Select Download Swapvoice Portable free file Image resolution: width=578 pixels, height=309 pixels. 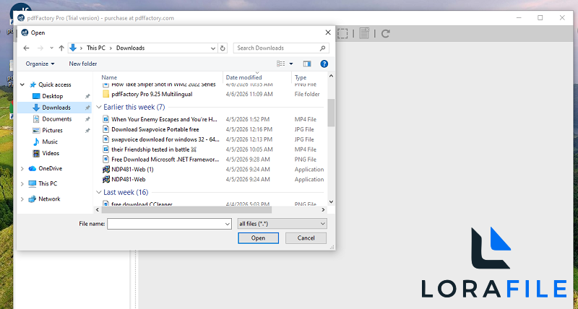(x=155, y=129)
